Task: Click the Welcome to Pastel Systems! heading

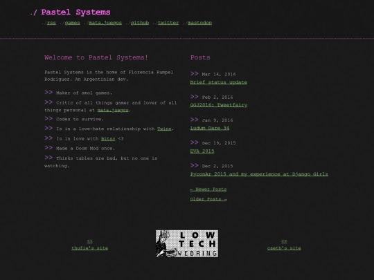Action: click(96, 57)
